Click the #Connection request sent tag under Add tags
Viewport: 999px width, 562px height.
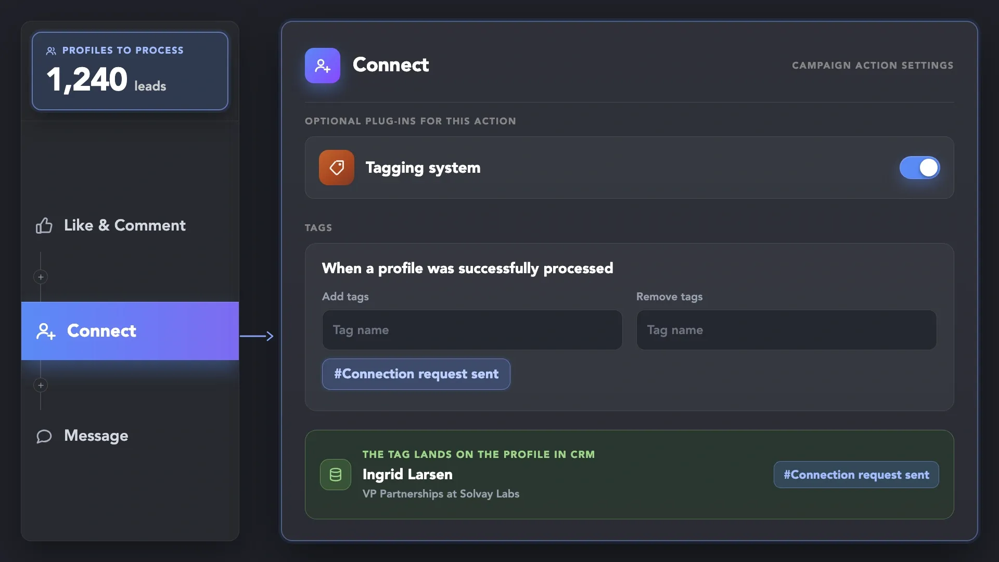[x=416, y=374]
